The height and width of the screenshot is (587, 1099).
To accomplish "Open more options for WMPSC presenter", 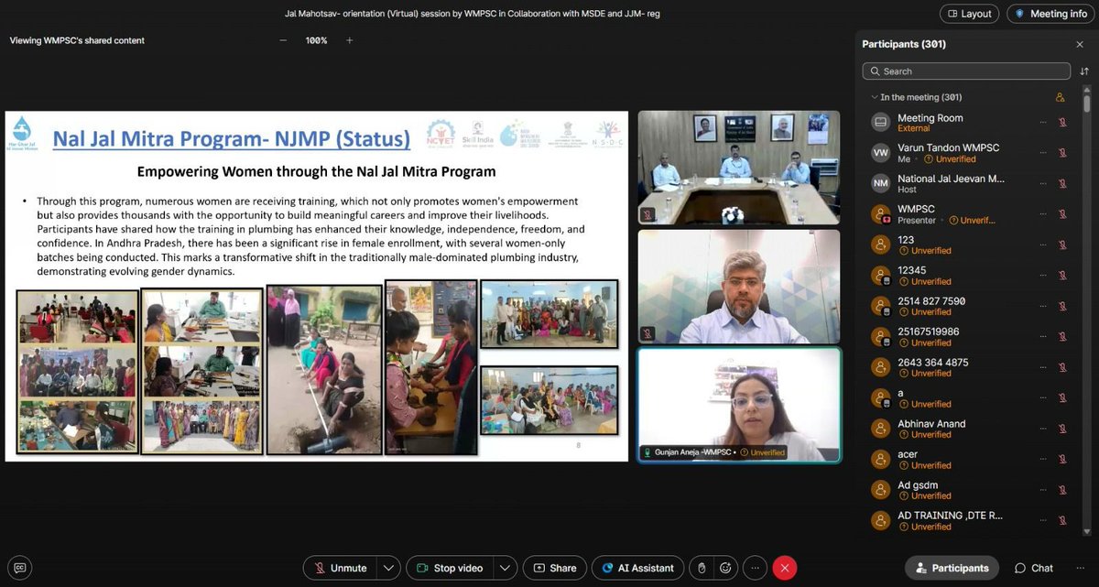I will [1042, 213].
